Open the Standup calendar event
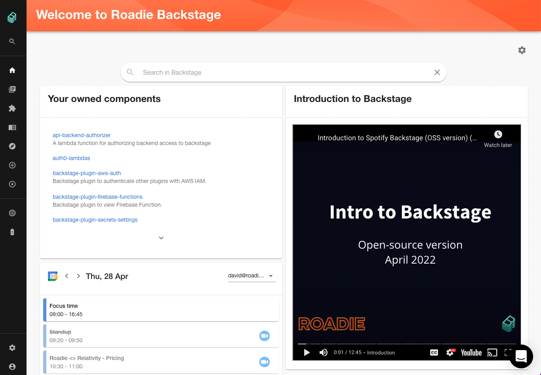 click(x=161, y=336)
